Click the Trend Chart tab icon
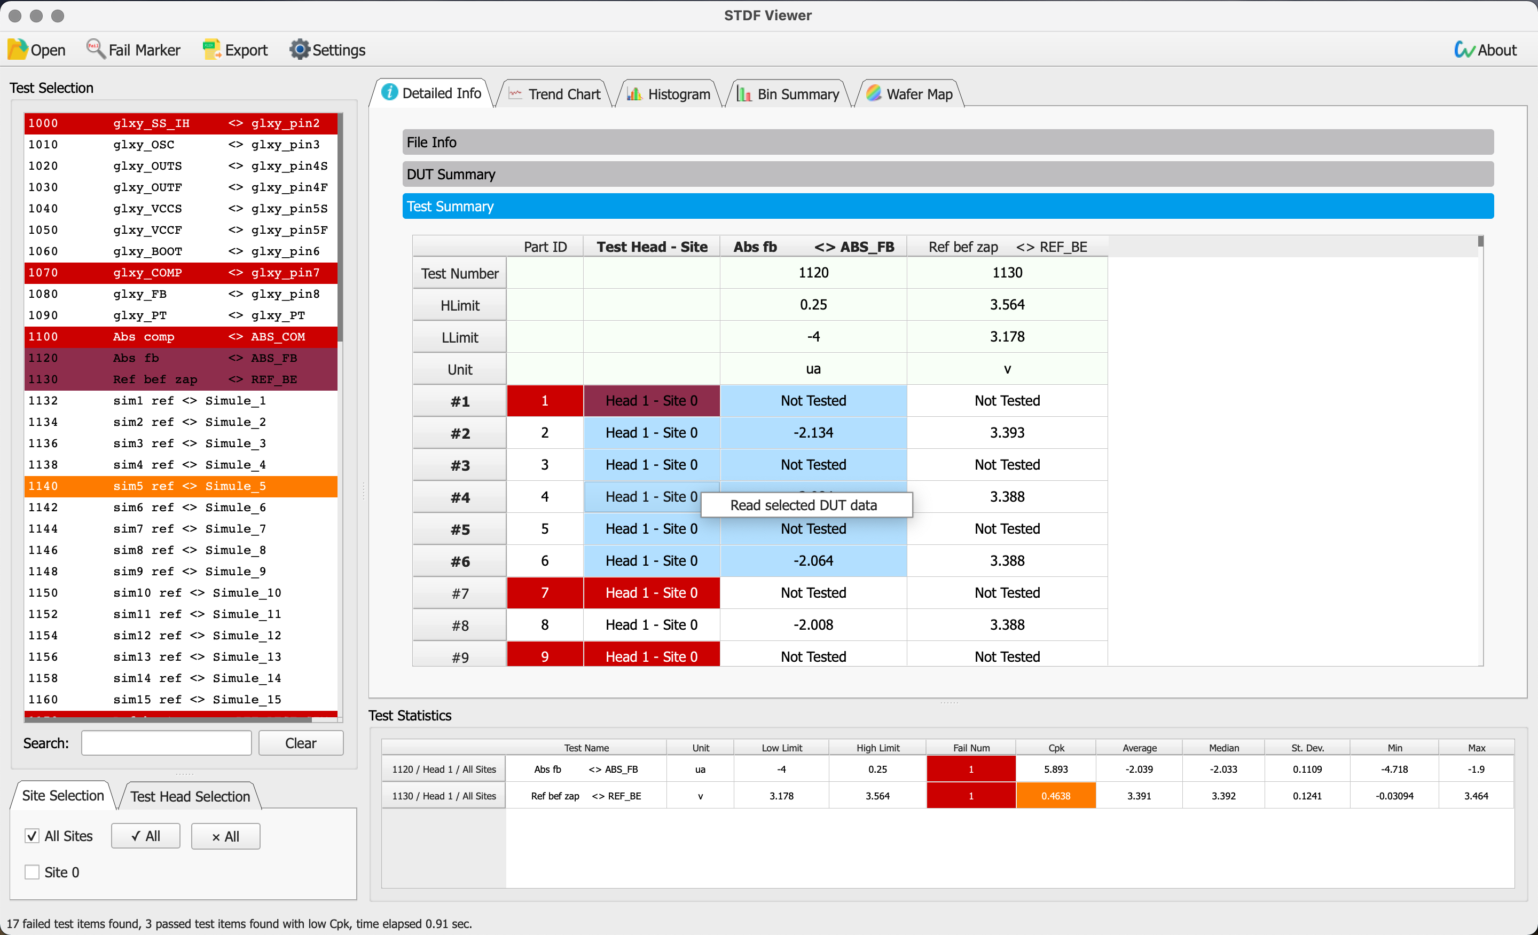 pos(515,94)
